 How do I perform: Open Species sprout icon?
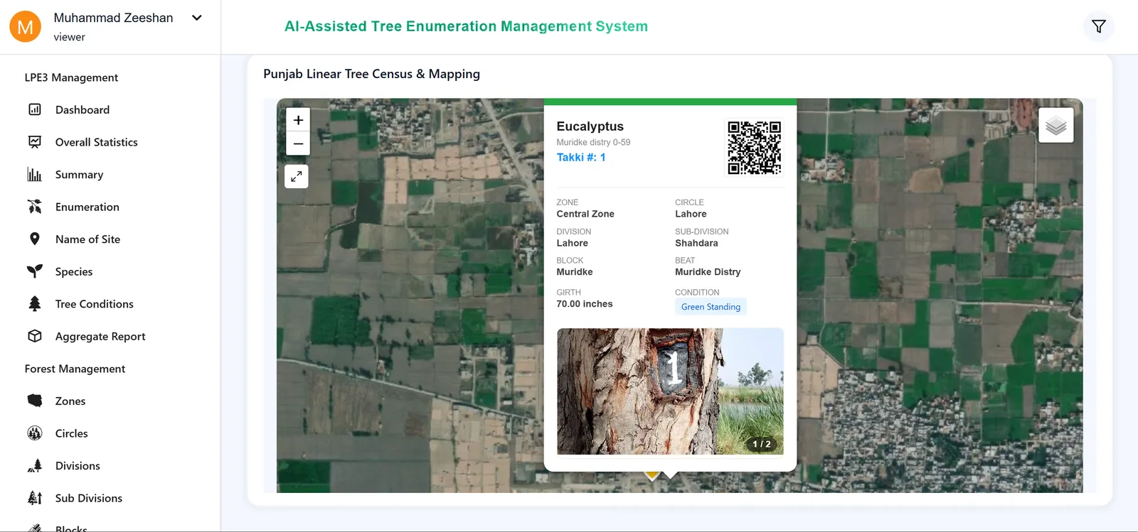click(x=34, y=271)
